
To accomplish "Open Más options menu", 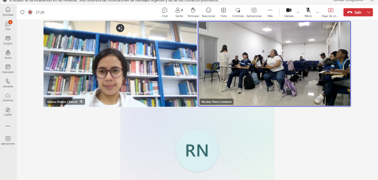I will (270, 12).
